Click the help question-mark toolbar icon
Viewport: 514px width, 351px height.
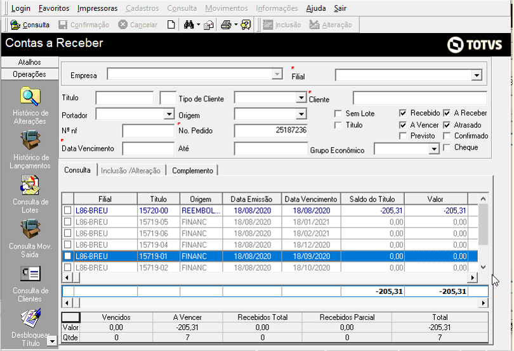[246, 25]
